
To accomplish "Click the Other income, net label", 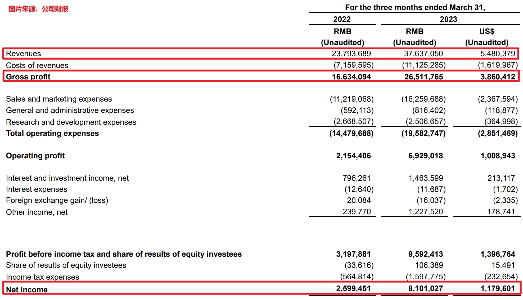I will [x=37, y=212].
